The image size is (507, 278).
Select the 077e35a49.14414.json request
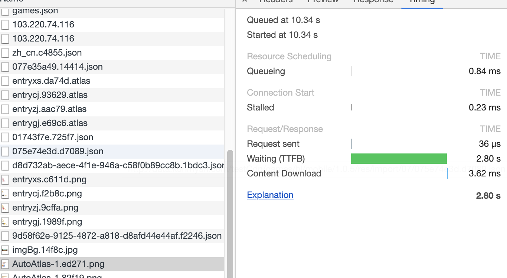pos(57,67)
